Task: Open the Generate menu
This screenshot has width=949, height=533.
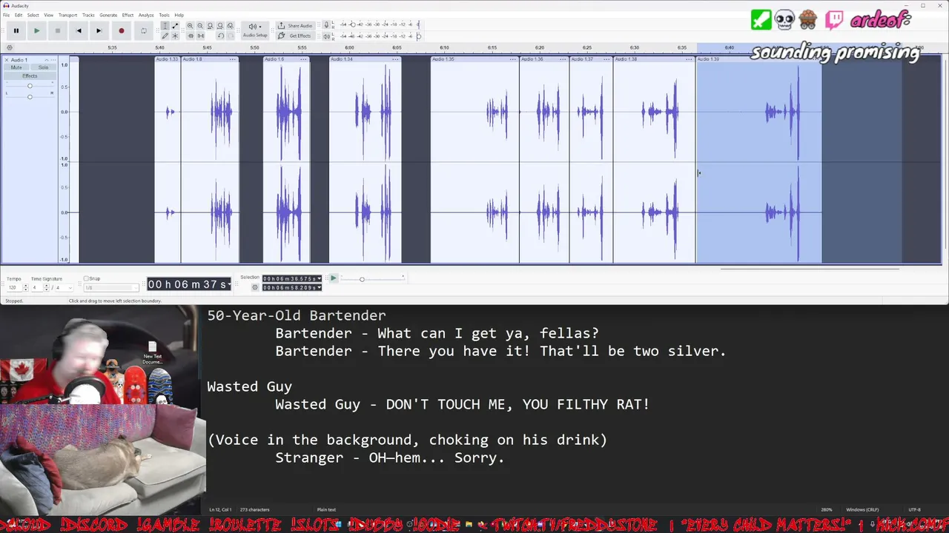Action: pyautogui.click(x=108, y=15)
